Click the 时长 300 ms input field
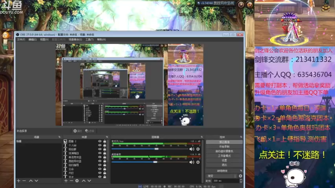Image resolution: width=335 pixels, height=188 pixels. pyautogui.click(x=226, y=181)
